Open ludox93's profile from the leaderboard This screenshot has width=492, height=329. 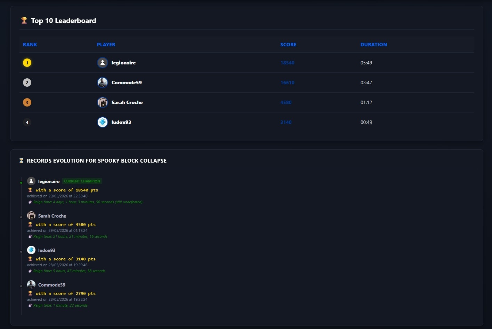pyautogui.click(x=121, y=122)
